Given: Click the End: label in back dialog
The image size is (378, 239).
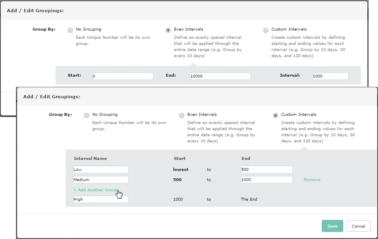Looking at the screenshot, I should pos(171,75).
